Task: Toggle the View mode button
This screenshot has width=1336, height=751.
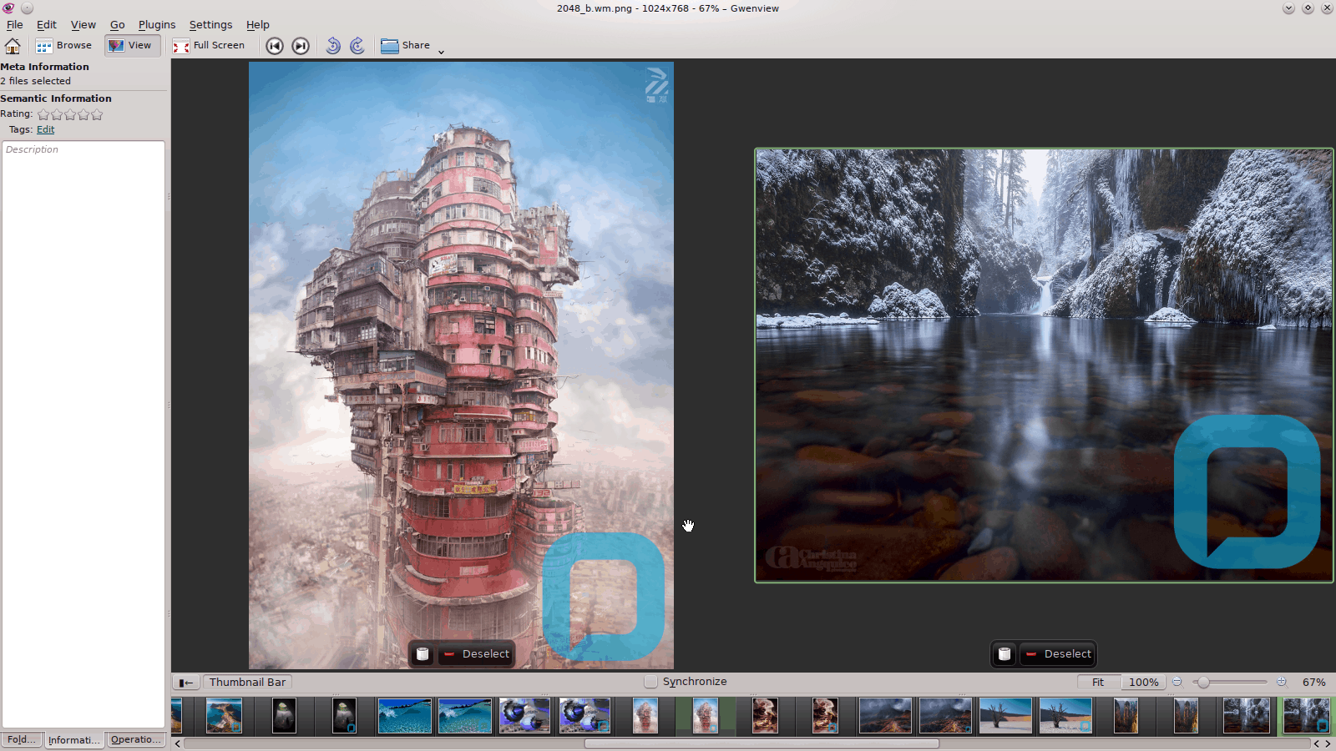Action: click(132, 46)
